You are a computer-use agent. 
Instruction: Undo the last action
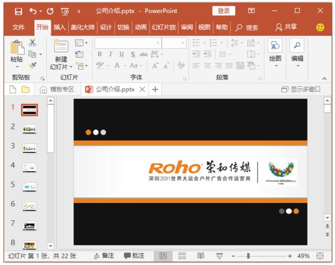32,11
